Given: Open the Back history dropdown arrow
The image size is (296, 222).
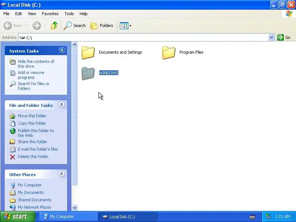Looking at the screenshot, I should [x=26, y=25].
